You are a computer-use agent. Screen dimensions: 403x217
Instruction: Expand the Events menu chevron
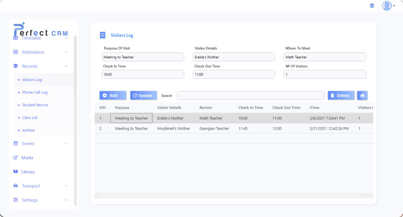[x=66, y=143]
